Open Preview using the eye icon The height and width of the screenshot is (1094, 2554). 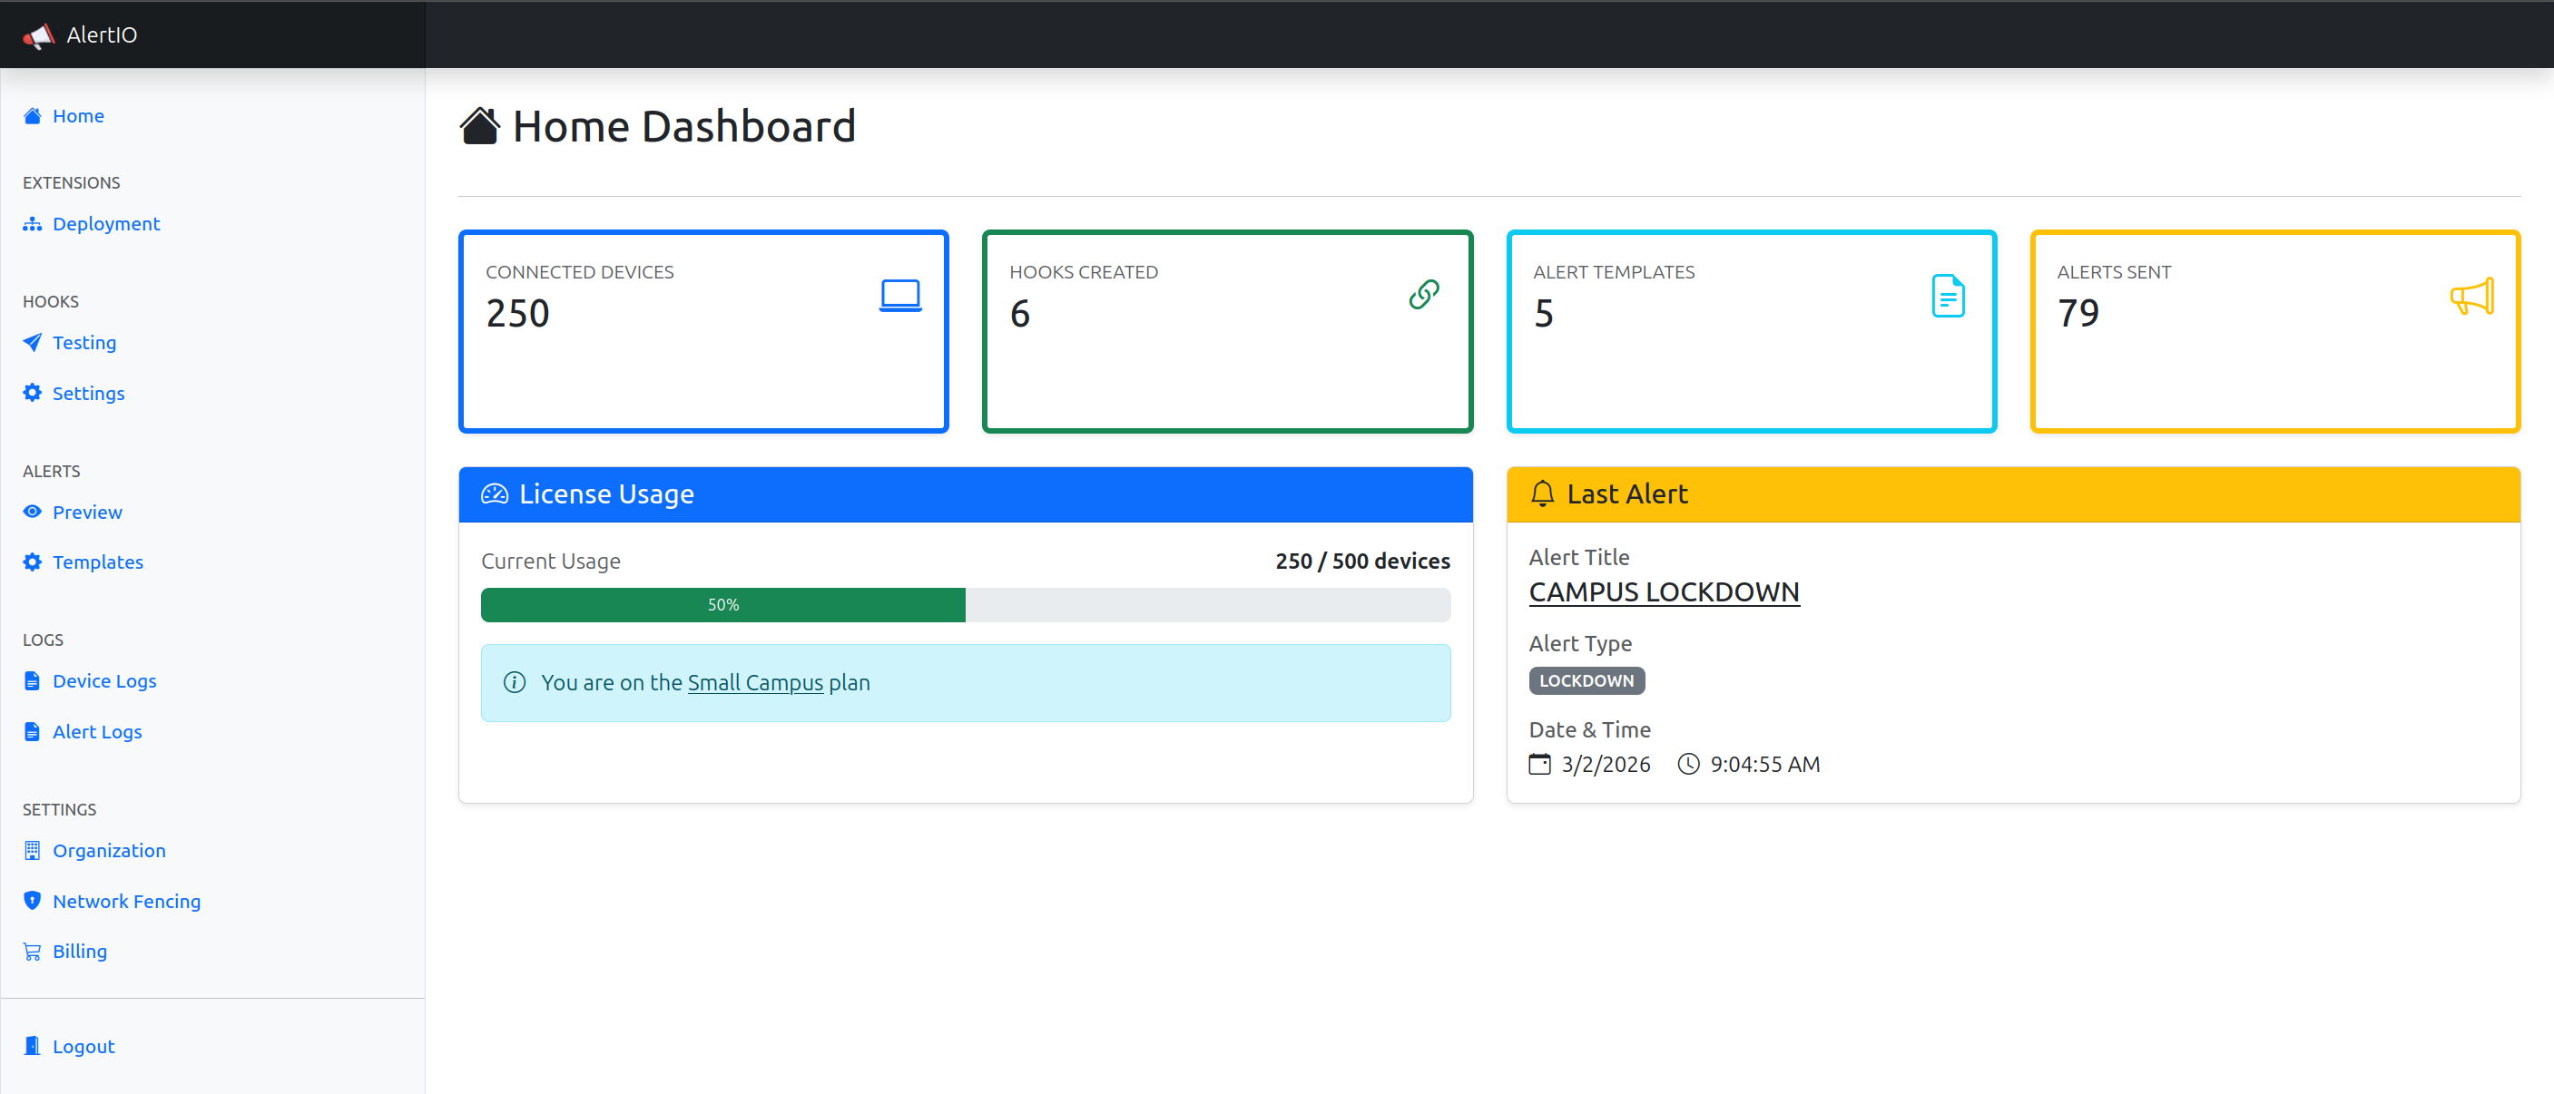[31, 512]
